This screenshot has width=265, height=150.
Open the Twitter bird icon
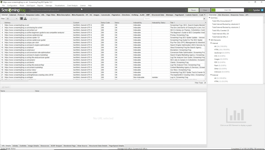262,10
